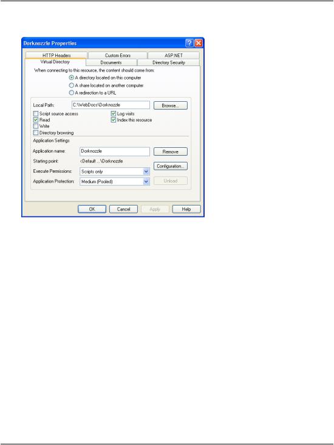
Task: Enable the Write permission checkbox
Action: [36, 126]
